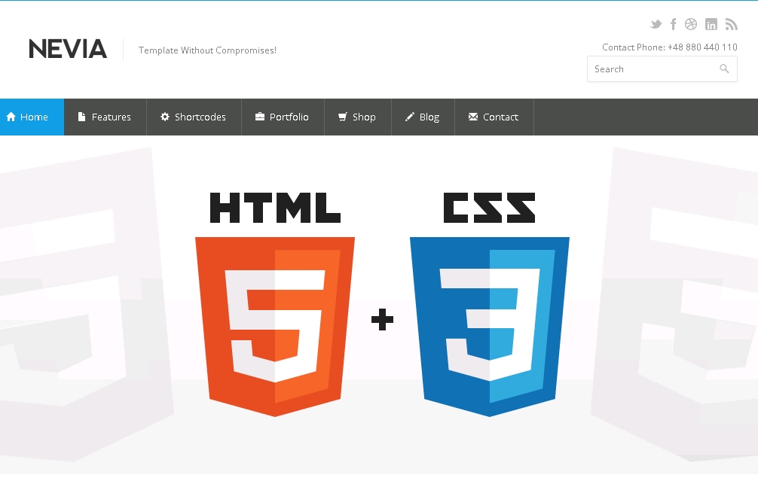Click the Facebook icon in header
This screenshot has width=758, height=493.
674,24
